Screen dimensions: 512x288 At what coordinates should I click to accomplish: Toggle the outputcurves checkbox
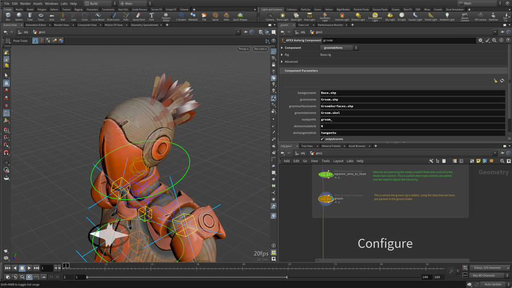(322, 139)
